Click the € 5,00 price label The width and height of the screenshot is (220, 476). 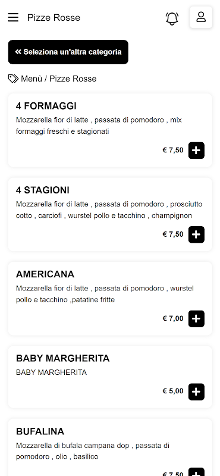(x=173, y=391)
